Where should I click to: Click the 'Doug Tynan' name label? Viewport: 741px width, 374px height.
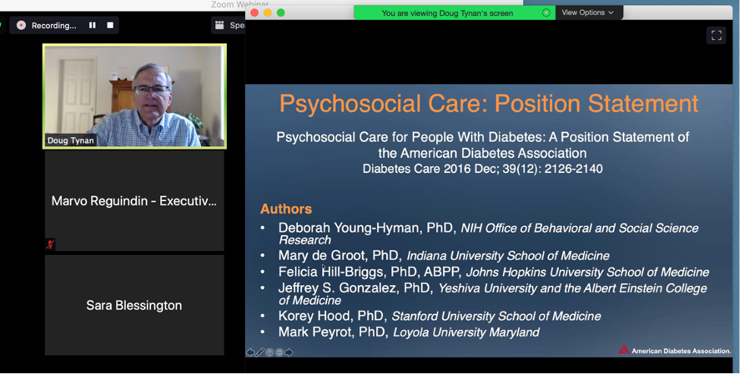[x=71, y=140]
